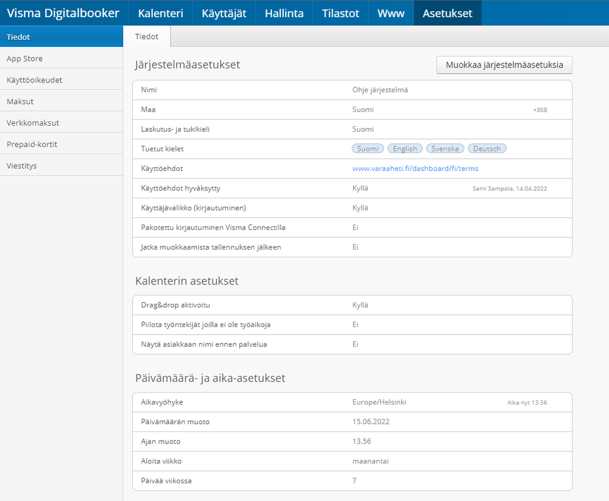Click the Suomi language tag
The width and height of the screenshot is (609, 501).
(x=368, y=148)
